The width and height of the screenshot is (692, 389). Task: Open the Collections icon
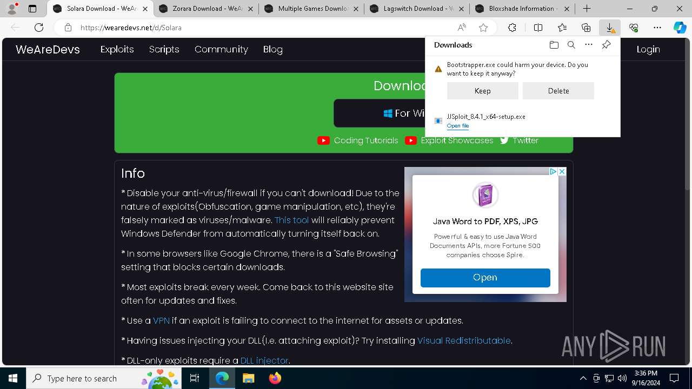coord(586,28)
